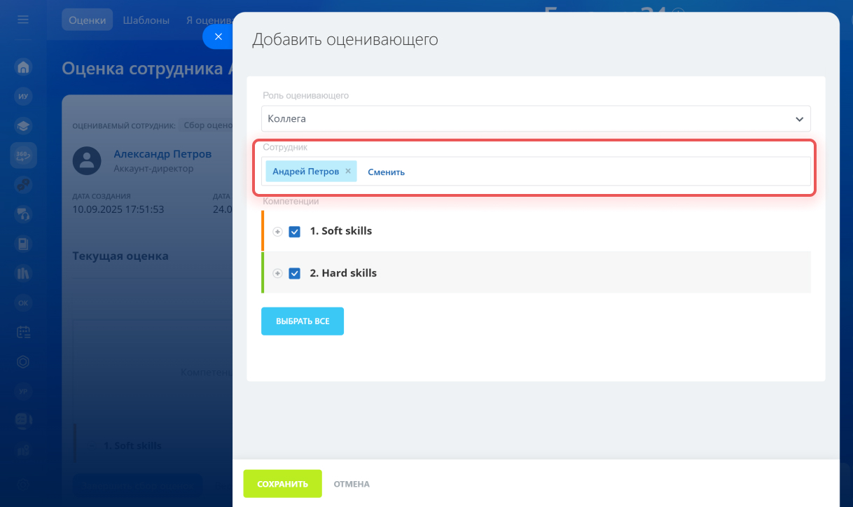Click the Сохранить button
This screenshot has height=507, width=853.
tap(282, 484)
